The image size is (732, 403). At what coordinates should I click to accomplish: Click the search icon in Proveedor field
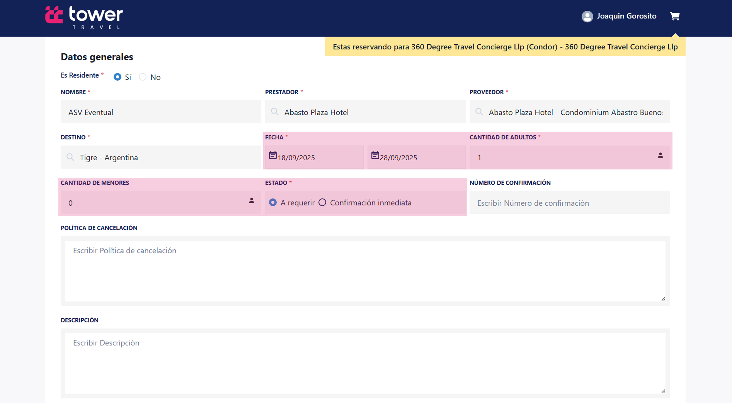pyautogui.click(x=479, y=112)
